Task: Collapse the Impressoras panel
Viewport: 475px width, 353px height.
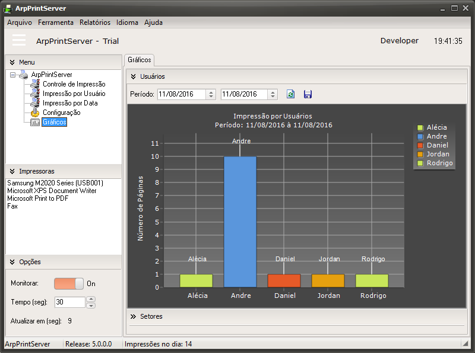Action: click(12, 171)
